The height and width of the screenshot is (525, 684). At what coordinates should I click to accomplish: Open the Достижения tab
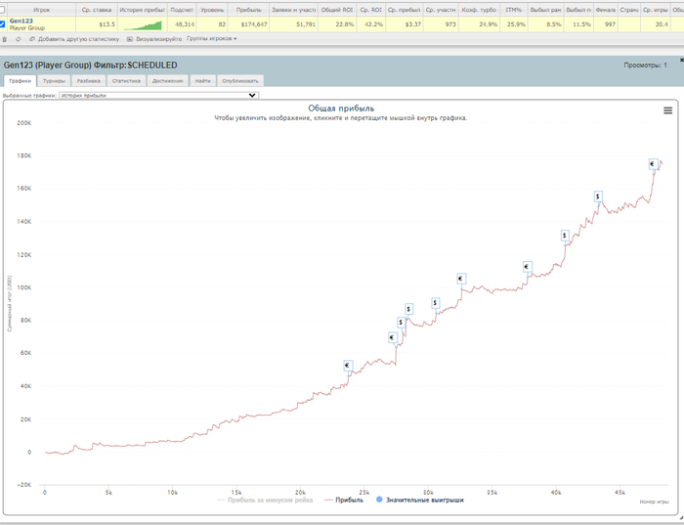tap(168, 81)
